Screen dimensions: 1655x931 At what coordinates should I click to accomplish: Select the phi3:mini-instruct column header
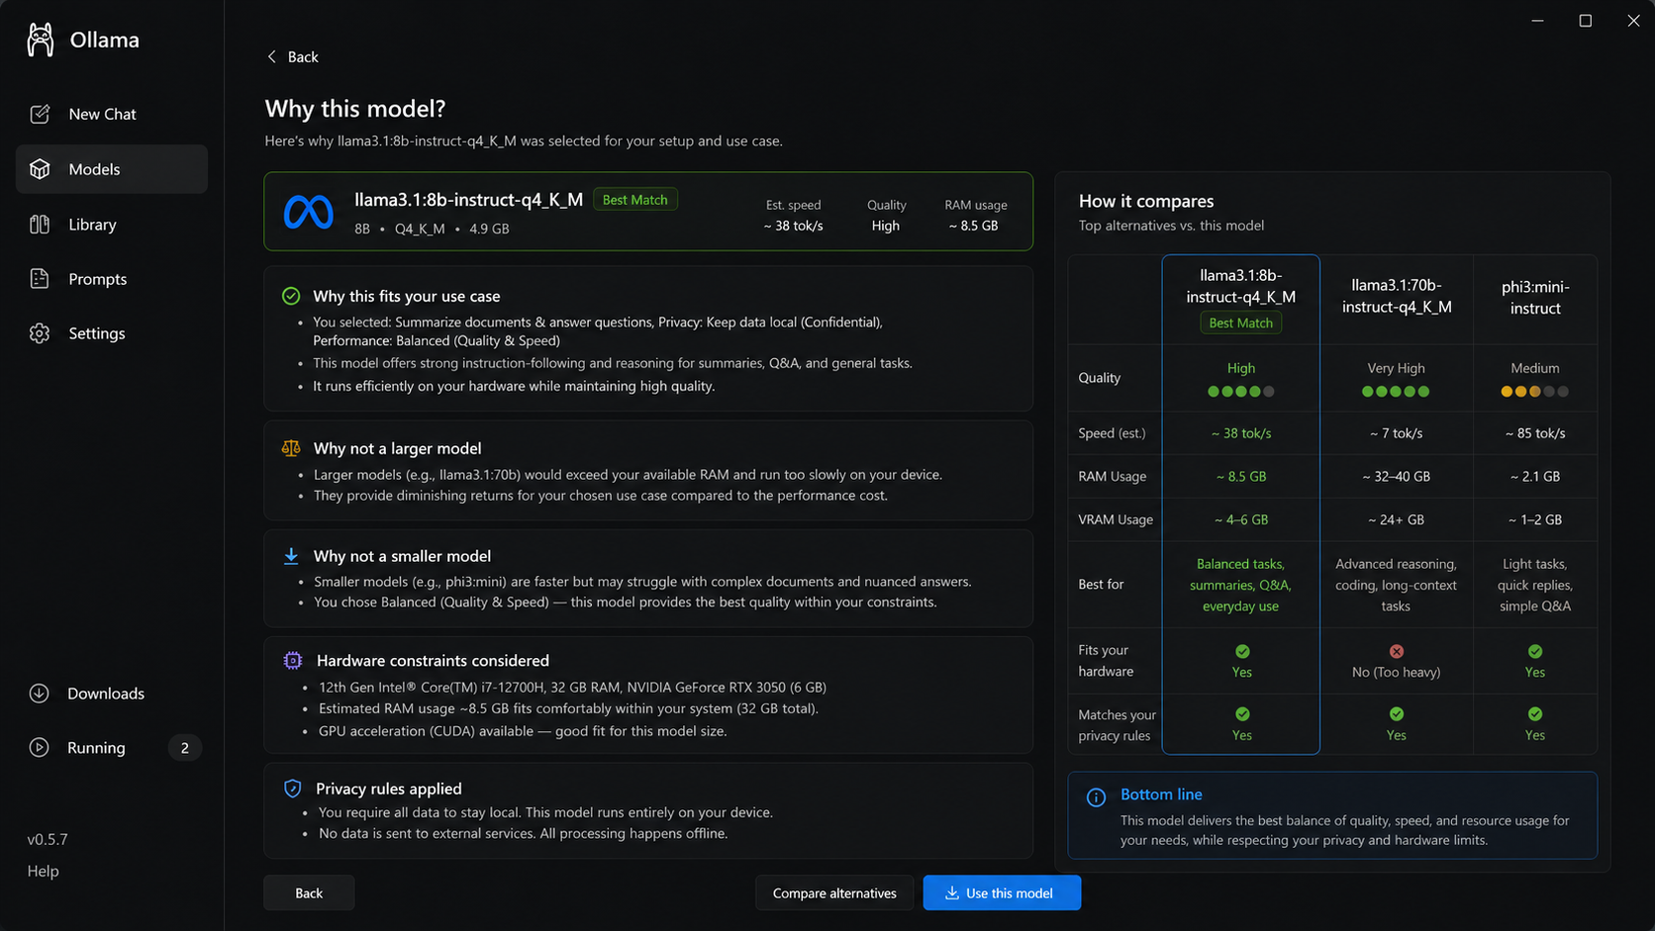(x=1535, y=298)
